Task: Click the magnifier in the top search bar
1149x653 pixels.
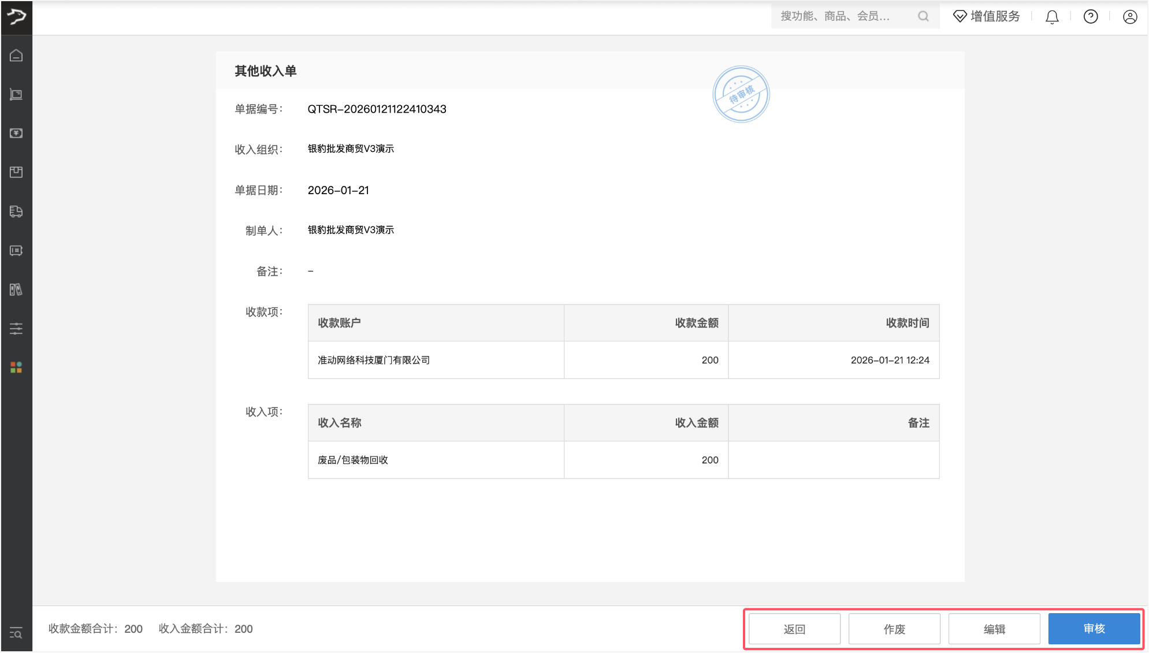Action: point(923,16)
